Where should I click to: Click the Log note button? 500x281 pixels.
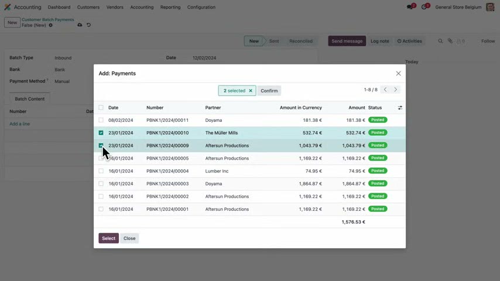pyautogui.click(x=380, y=41)
